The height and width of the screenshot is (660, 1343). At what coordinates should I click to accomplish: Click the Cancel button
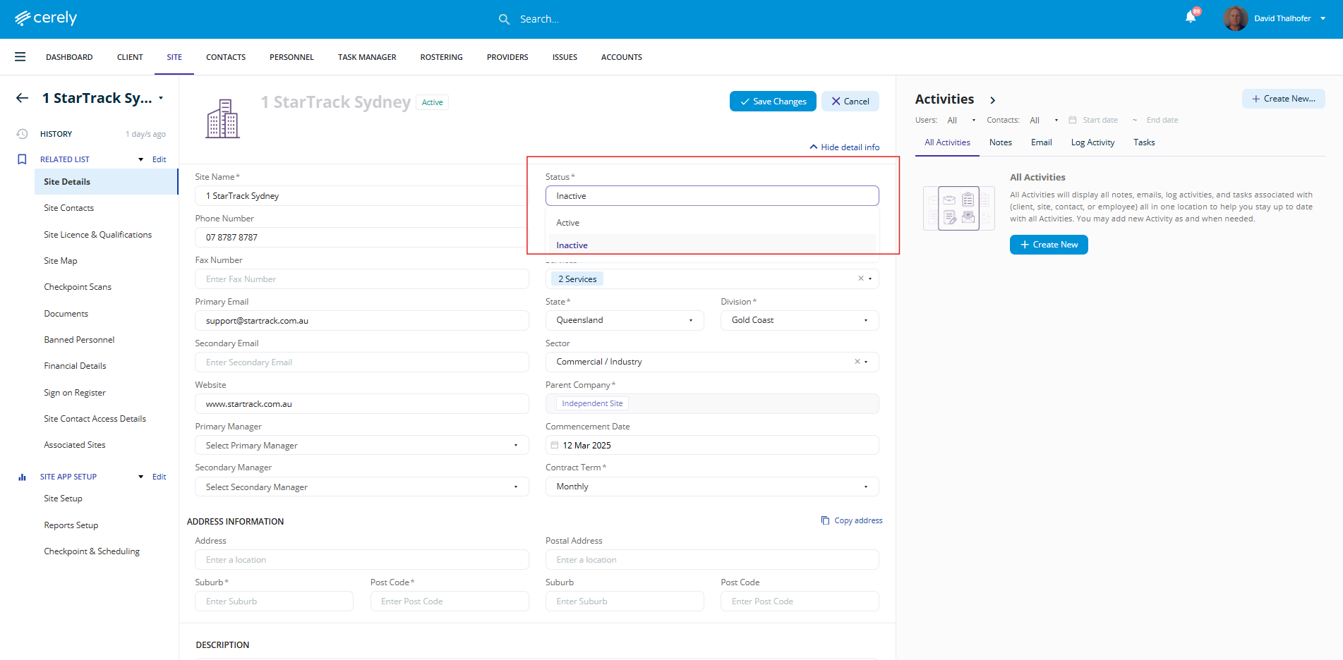[x=850, y=102]
